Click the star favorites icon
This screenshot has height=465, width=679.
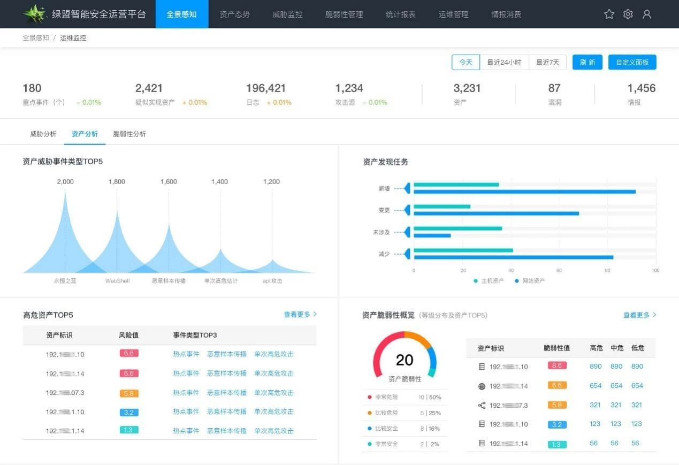point(609,14)
